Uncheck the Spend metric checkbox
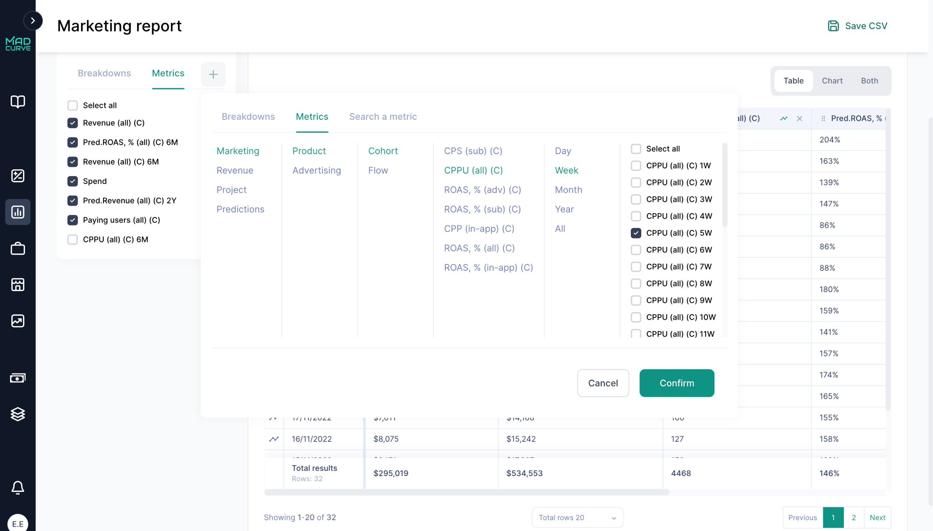This screenshot has height=531, width=933. 72,181
